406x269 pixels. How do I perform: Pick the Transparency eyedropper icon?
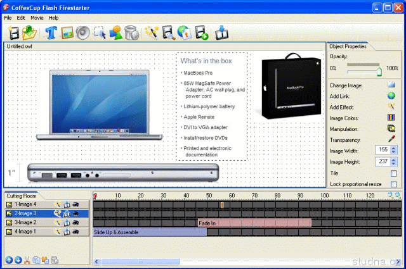tap(391, 139)
